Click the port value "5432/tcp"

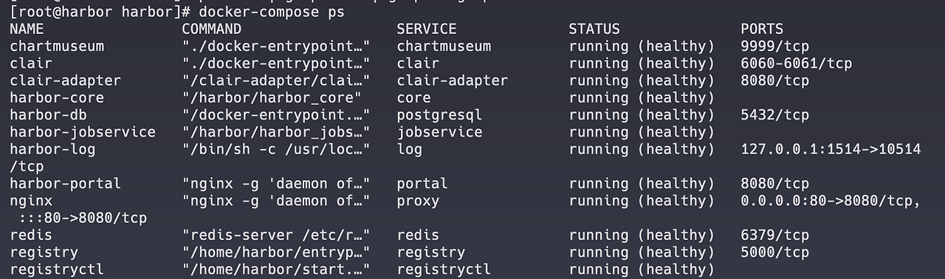(775, 114)
